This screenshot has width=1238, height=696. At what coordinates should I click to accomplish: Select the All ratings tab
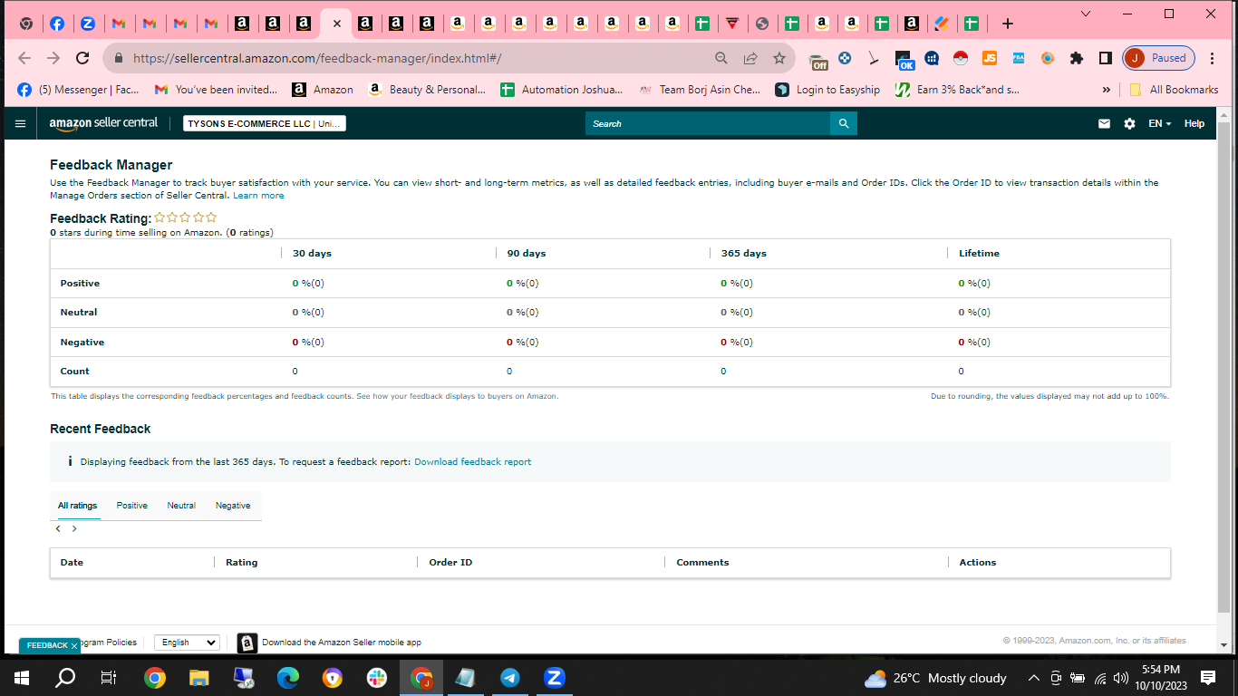coord(77,506)
